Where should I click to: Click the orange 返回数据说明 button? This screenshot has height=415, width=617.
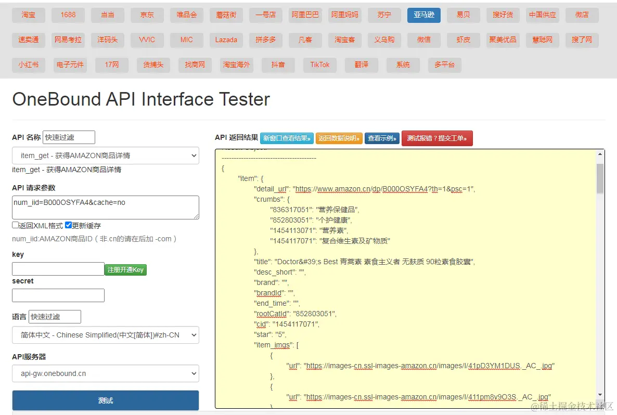coord(339,138)
